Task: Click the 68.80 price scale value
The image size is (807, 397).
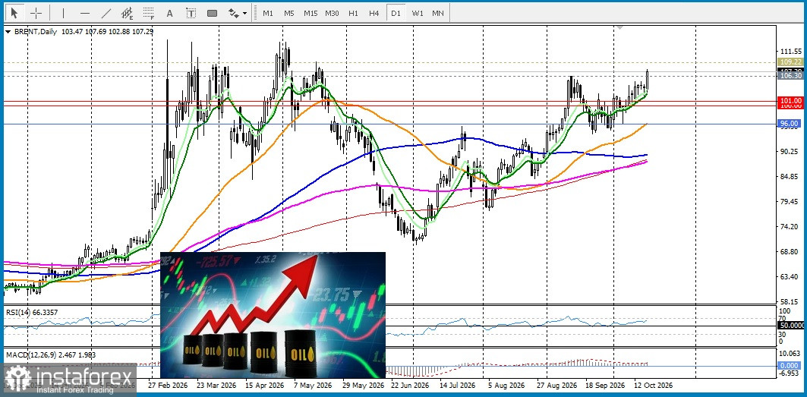Action: tap(790, 251)
